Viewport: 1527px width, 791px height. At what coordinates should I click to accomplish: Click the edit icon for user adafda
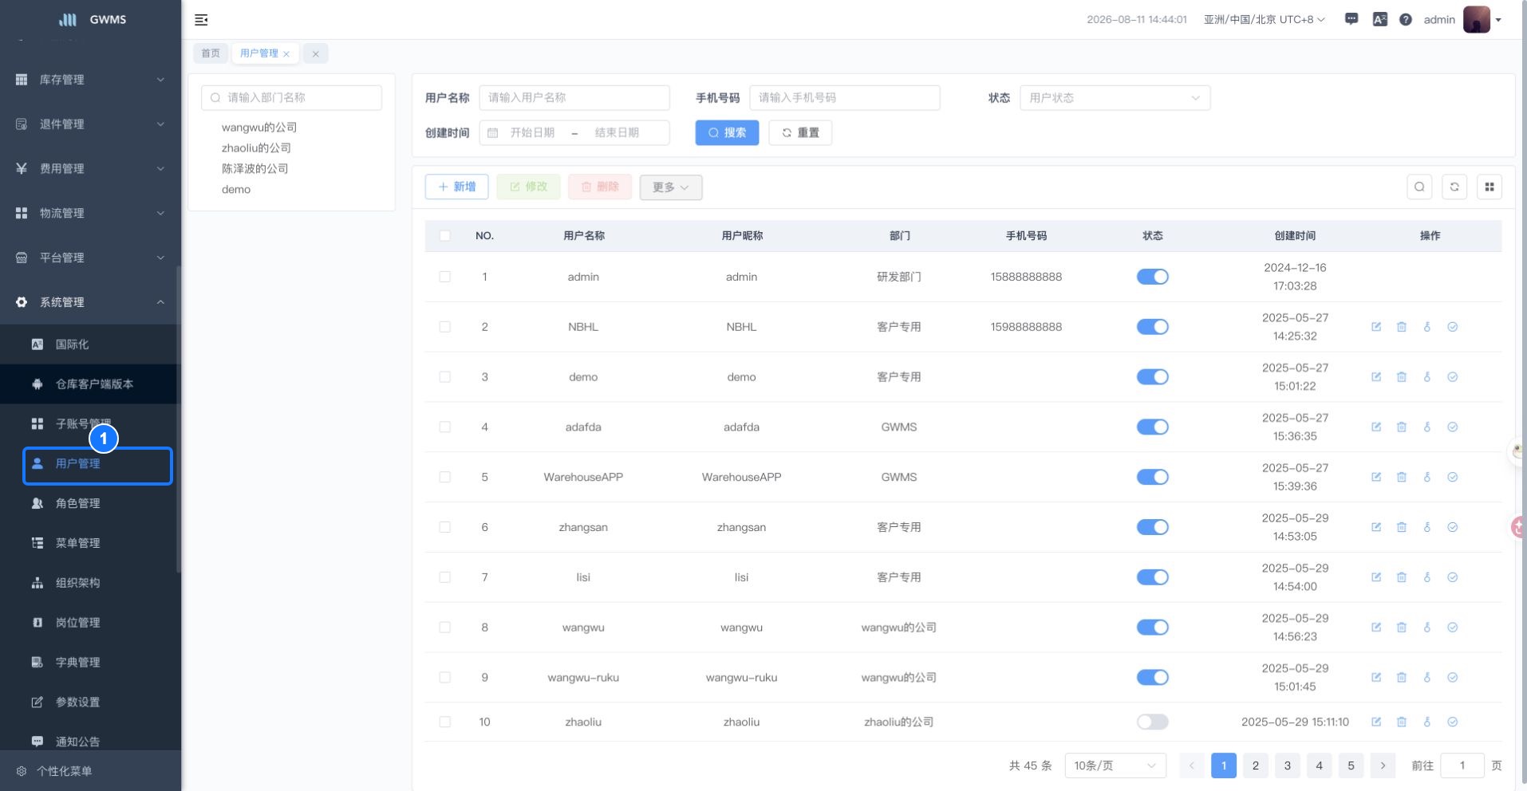(x=1376, y=427)
